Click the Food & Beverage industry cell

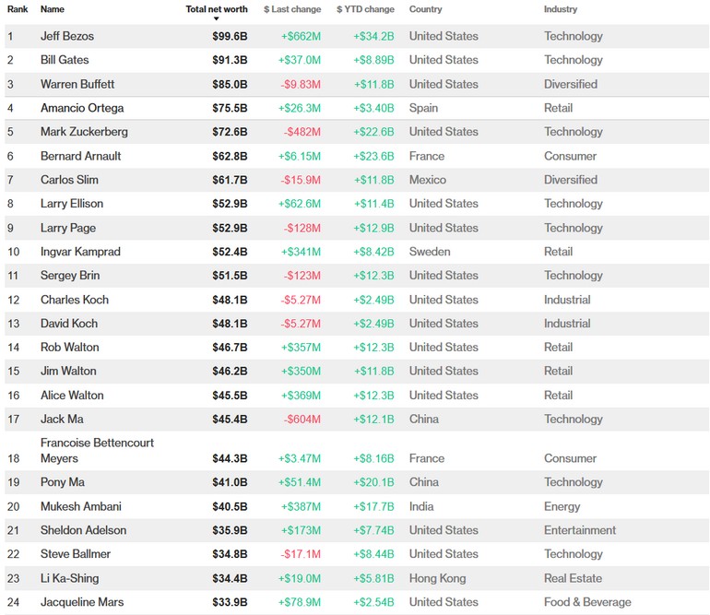pos(587,602)
